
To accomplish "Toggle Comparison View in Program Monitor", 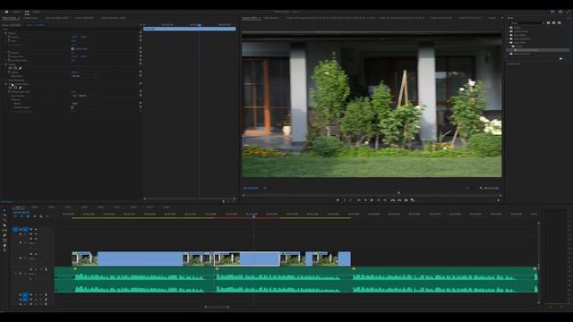I will [413, 200].
